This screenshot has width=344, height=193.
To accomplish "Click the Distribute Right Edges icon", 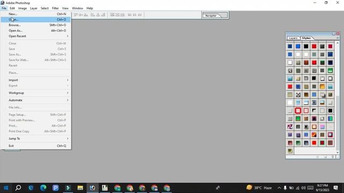I will point(140,14).
